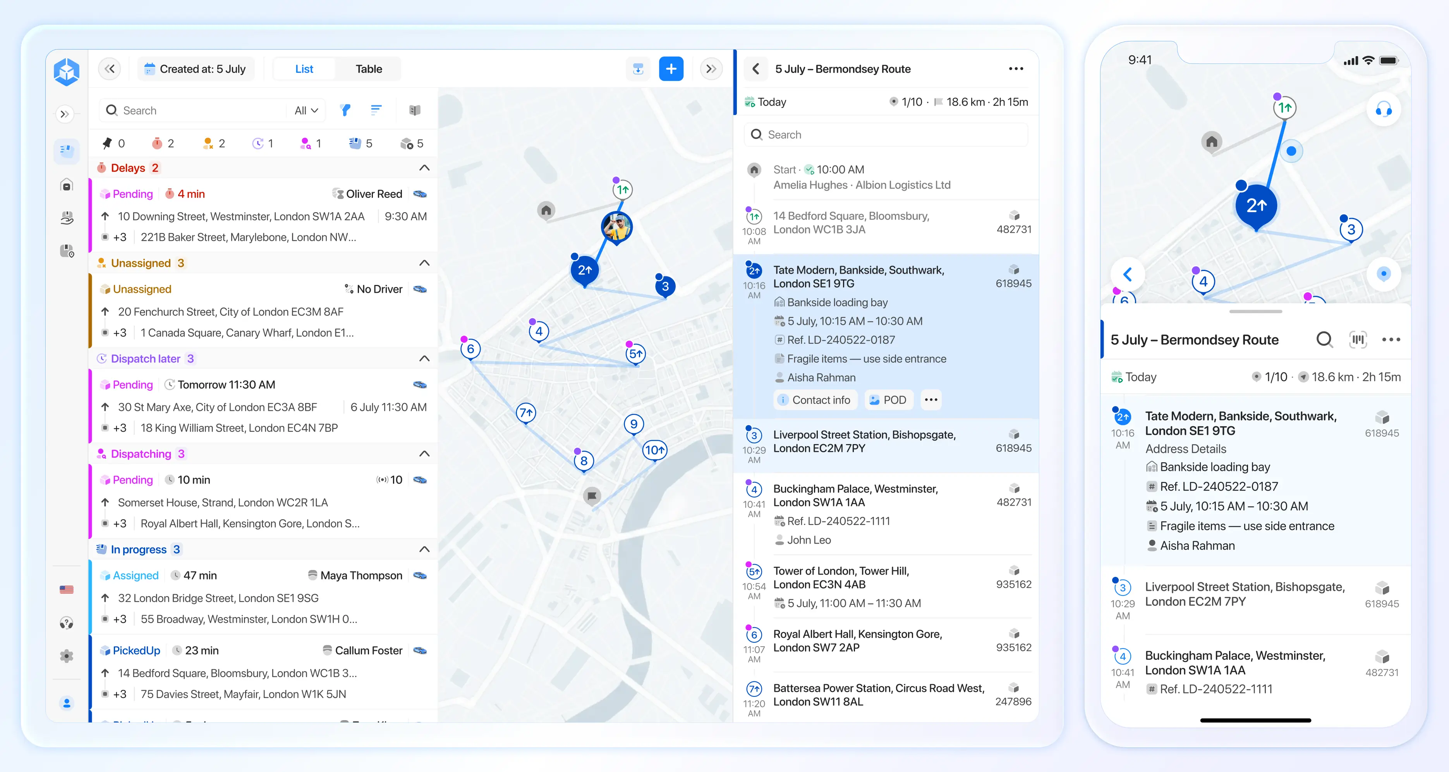The width and height of the screenshot is (1449, 772).
Task: Open the filter funnel icon
Action: tap(345, 110)
